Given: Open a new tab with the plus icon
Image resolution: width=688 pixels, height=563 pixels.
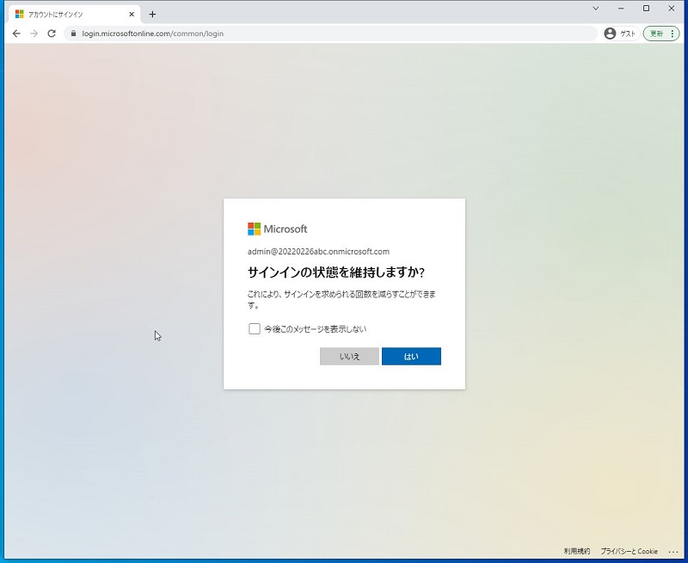Looking at the screenshot, I should coord(152,15).
